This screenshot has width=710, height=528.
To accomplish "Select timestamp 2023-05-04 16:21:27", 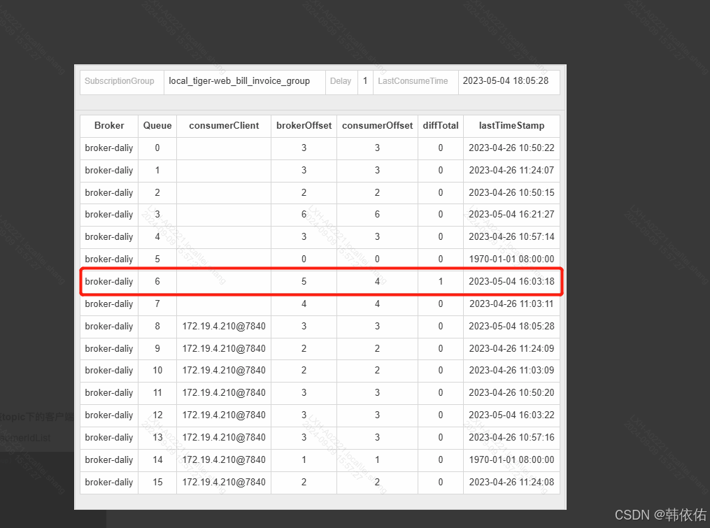I will pyautogui.click(x=511, y=214).
